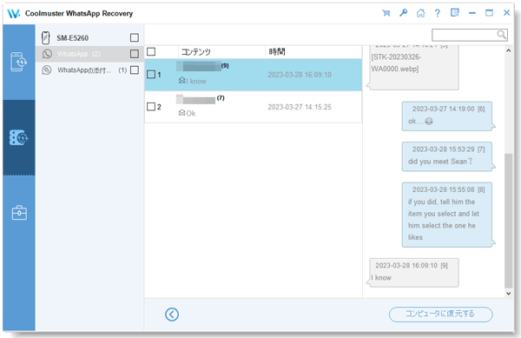Check the WhatsApp attachments (1) checkbox
Screen dimensions: 521x338
[135, 70]
